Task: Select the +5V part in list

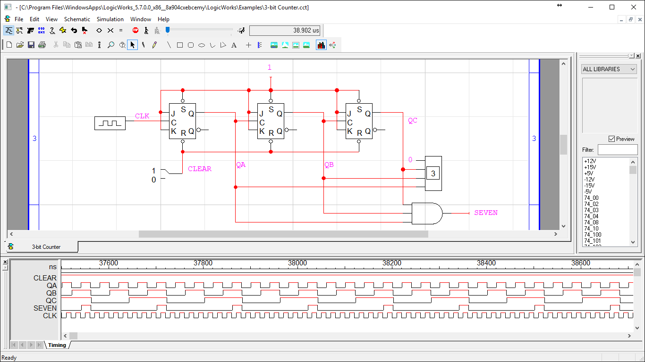Action: pos(590,173)
